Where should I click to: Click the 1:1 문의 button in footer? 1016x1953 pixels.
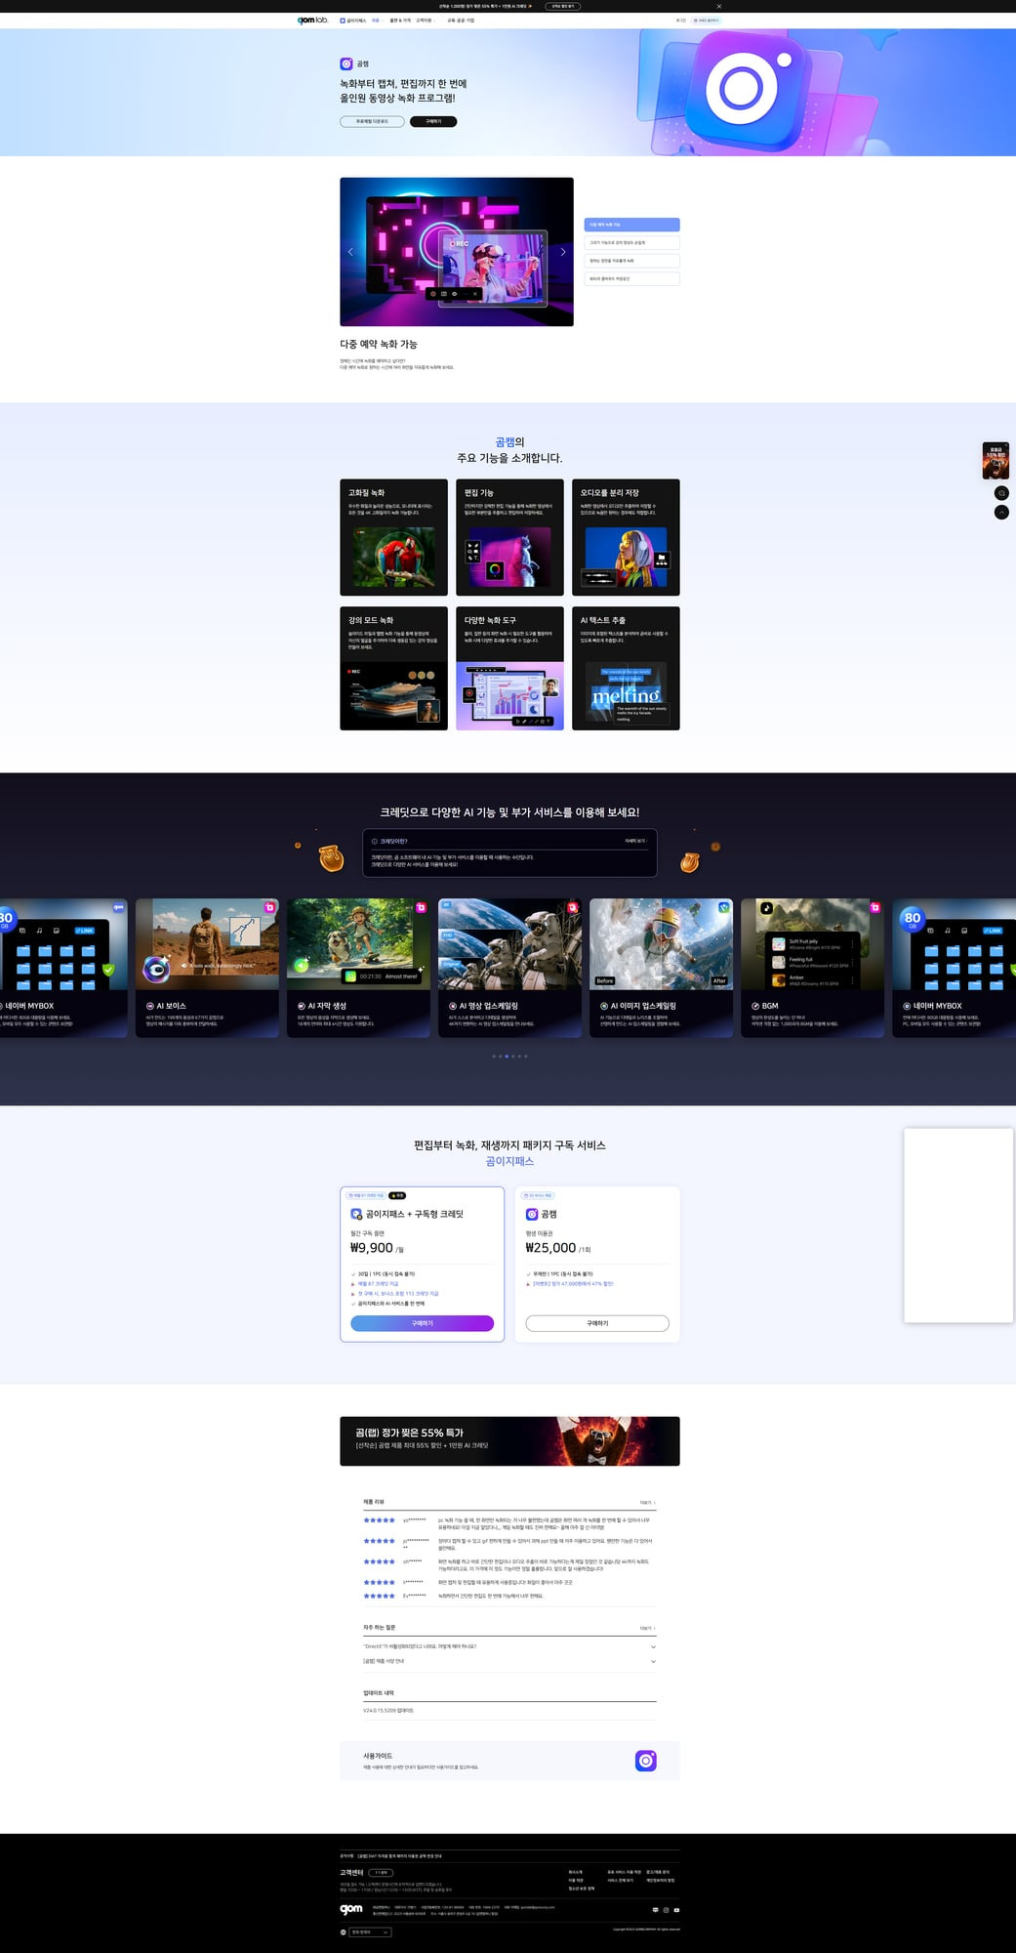click(381, 1873)
